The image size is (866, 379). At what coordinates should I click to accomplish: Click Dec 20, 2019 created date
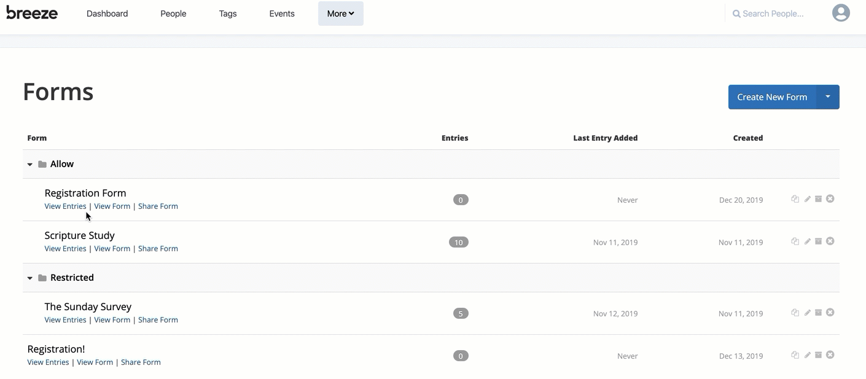[x=741, y=200]
